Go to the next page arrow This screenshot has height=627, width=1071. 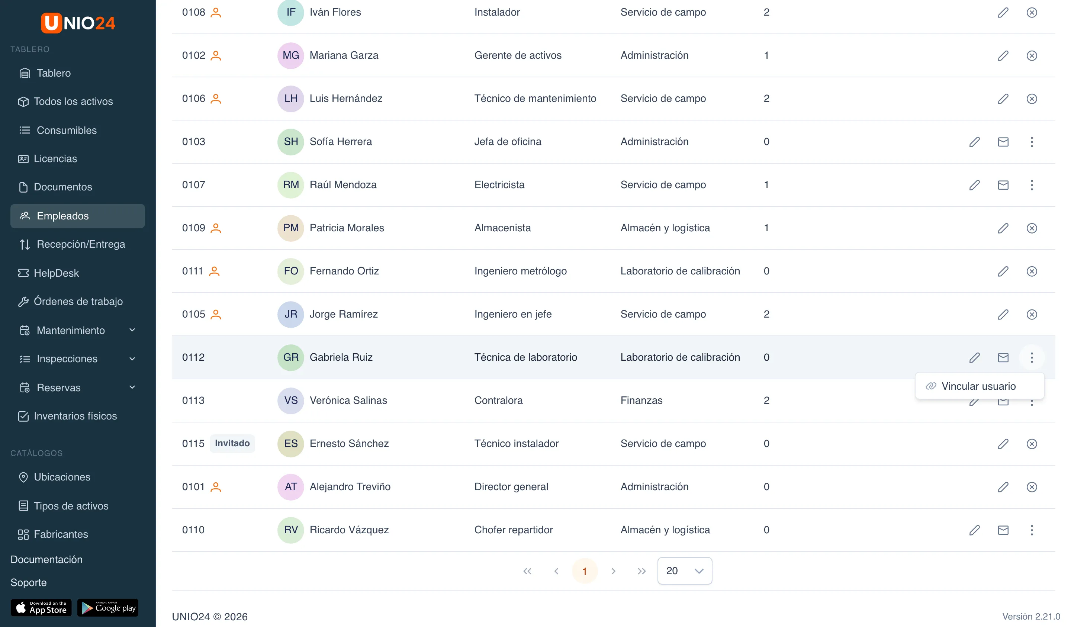click(613, 571)
